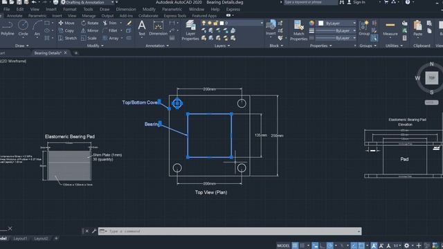The width and height of the screenshot is (443, 249).
Task: Click Match Properties tool
Action: coord(298,30)
